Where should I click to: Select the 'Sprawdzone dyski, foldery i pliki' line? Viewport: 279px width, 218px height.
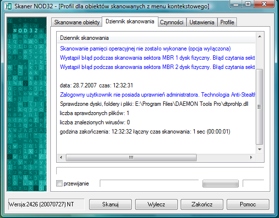154,104
